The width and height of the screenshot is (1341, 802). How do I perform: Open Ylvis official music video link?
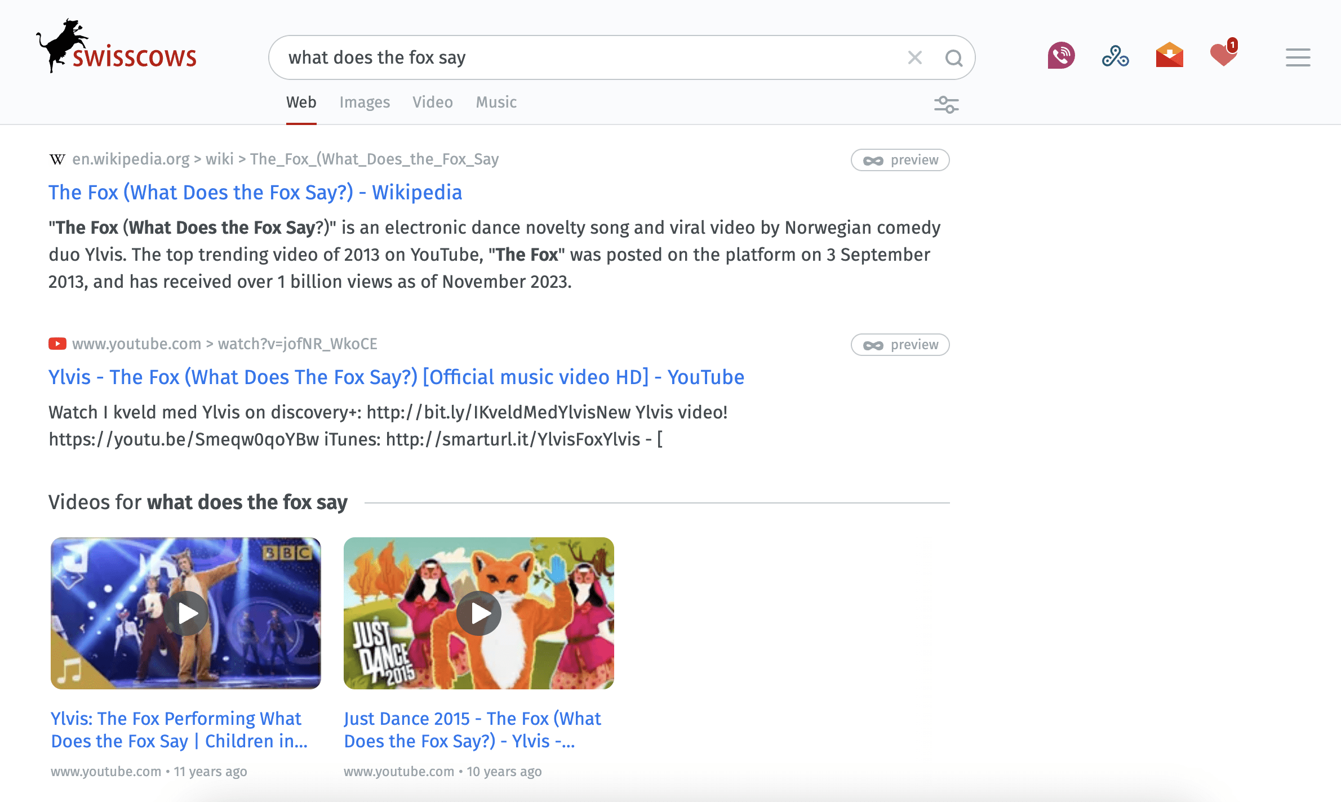396,377
